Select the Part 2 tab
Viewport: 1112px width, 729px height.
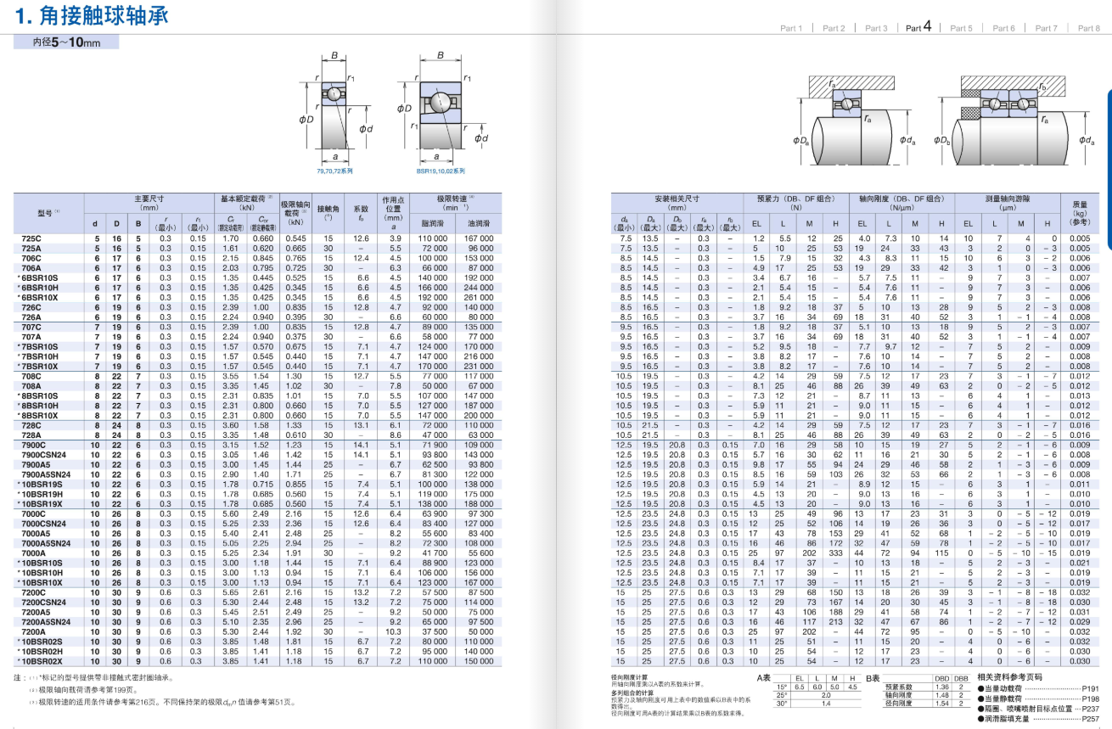(834, 28)
